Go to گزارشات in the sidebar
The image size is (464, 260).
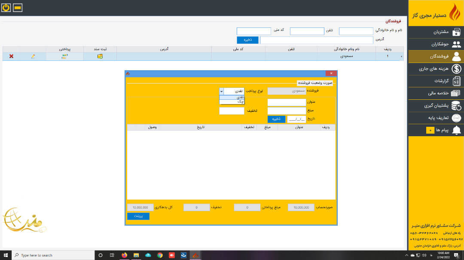(x=436, y=81)
